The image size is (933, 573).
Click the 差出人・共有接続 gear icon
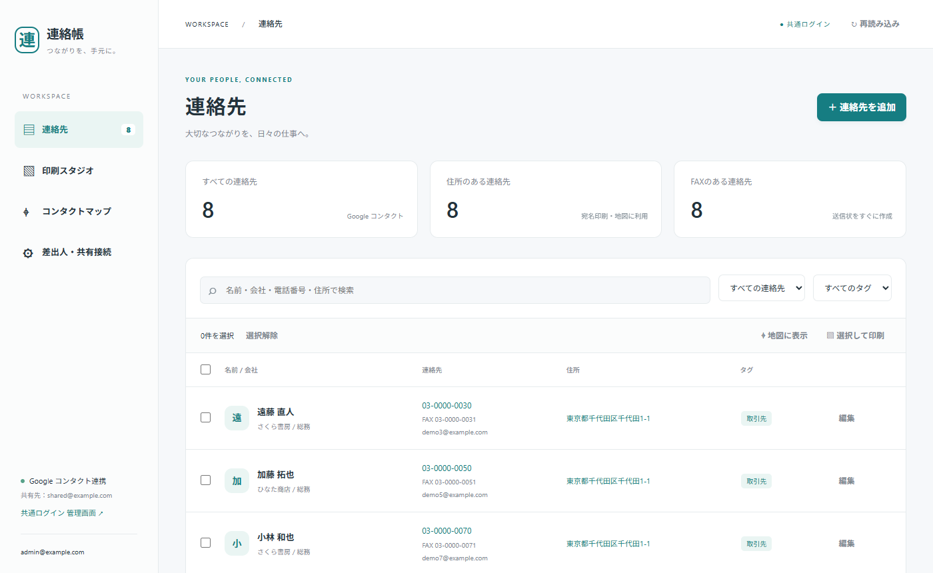pyautogui.click(x=28, y=253)
